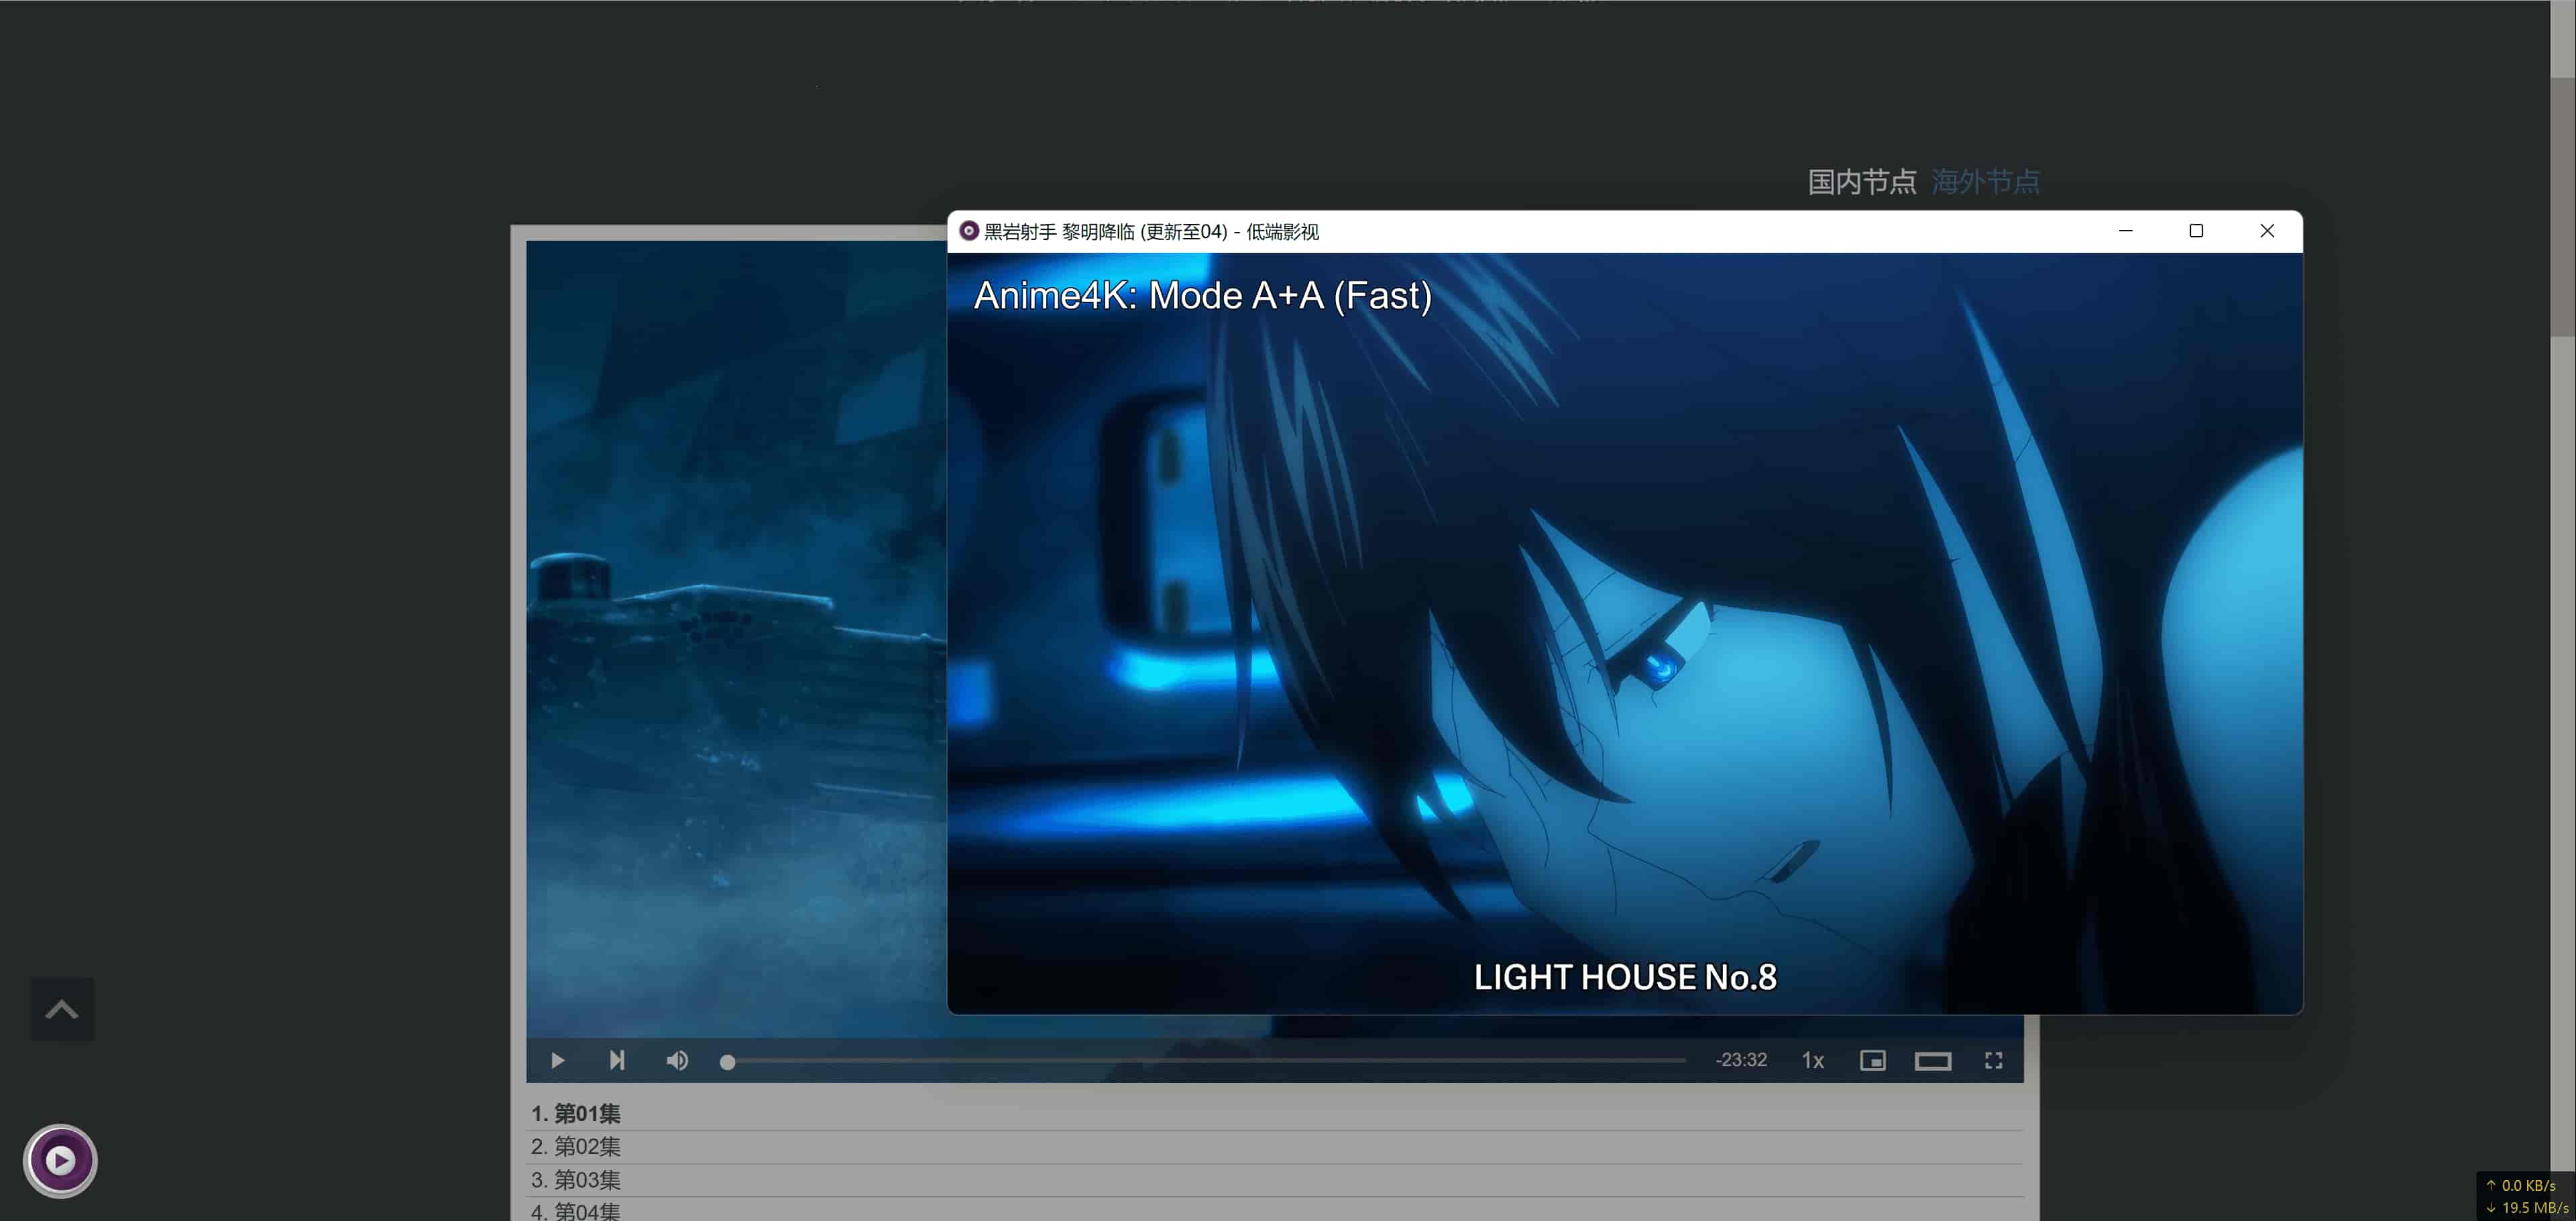2576x1221 pixels.
Task: Skip to next episode with next icon
Action: click(x=617, y=1060)
